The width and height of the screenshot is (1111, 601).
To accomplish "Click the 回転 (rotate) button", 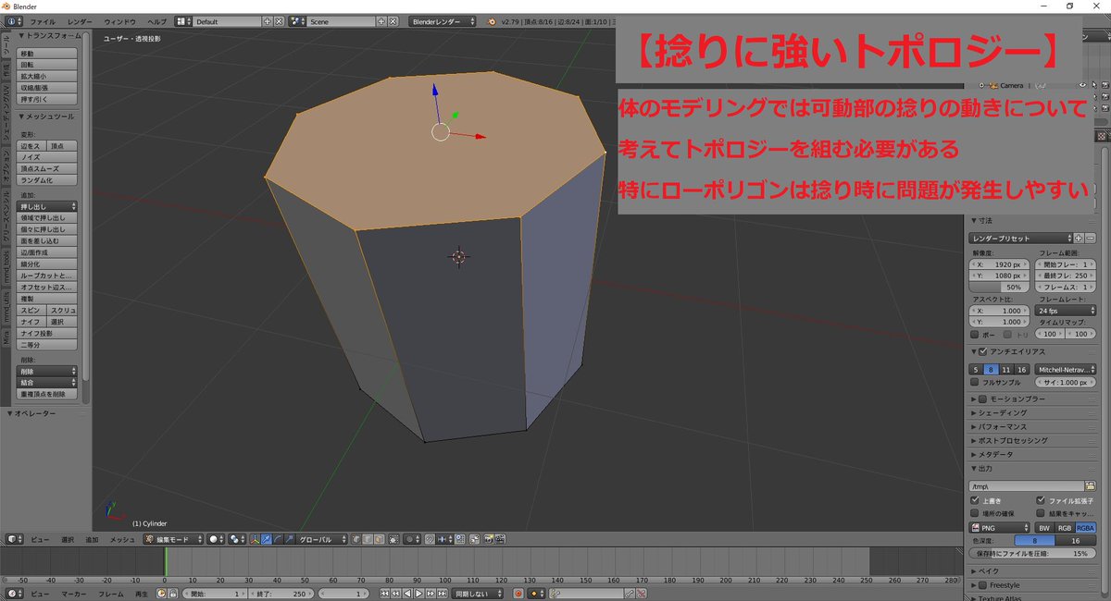I will [47, 65].
